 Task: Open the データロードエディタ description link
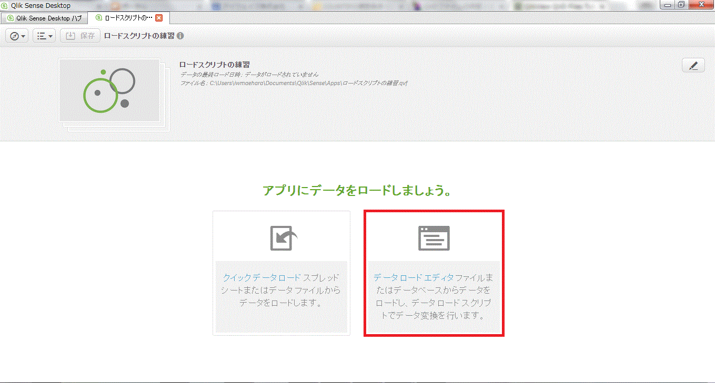[x=434, y=296]
